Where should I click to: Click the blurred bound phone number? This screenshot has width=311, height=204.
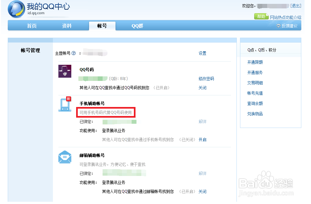coord(119,121)
